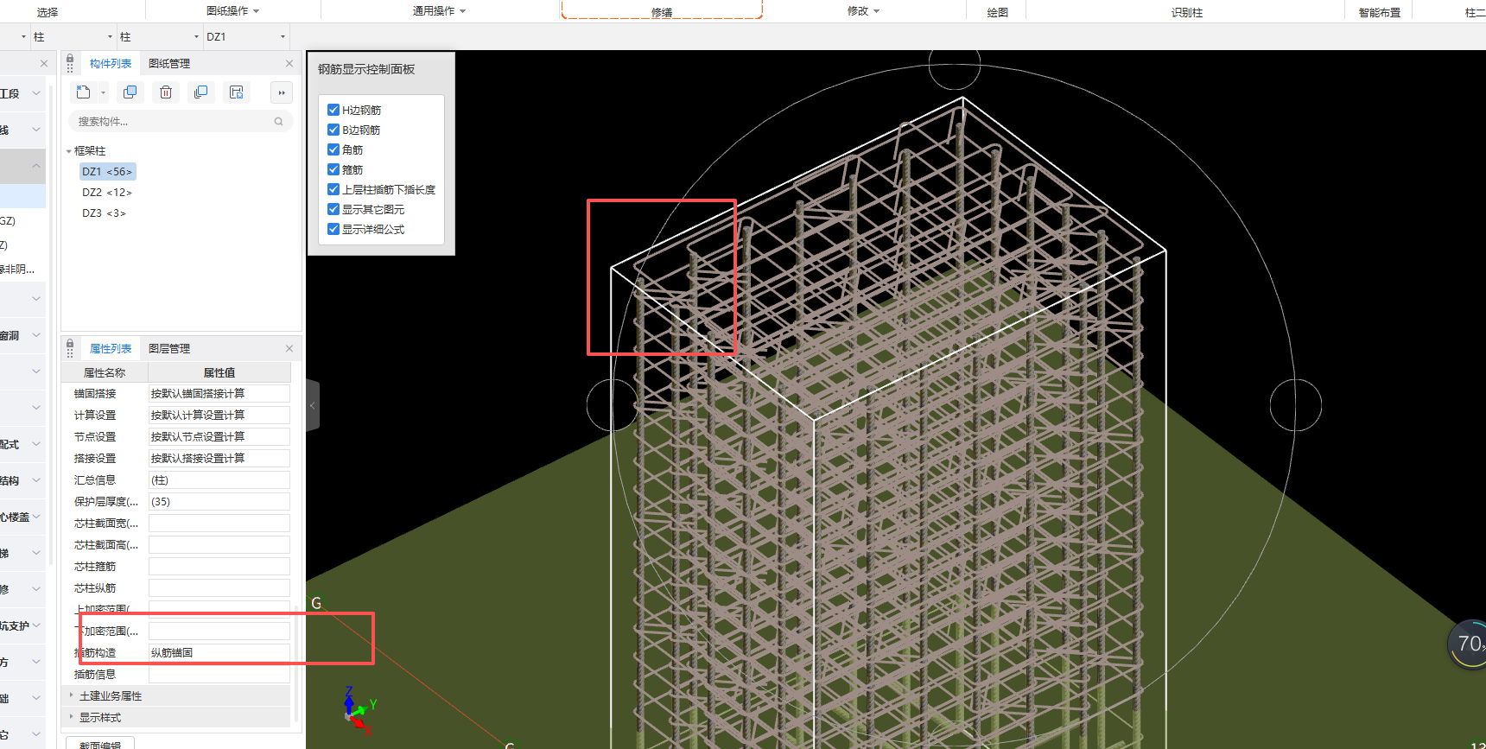The height and width of the screenshot is (749, 1486).
Task: Click the delete component trash icon
Action: tap(166, 92)
